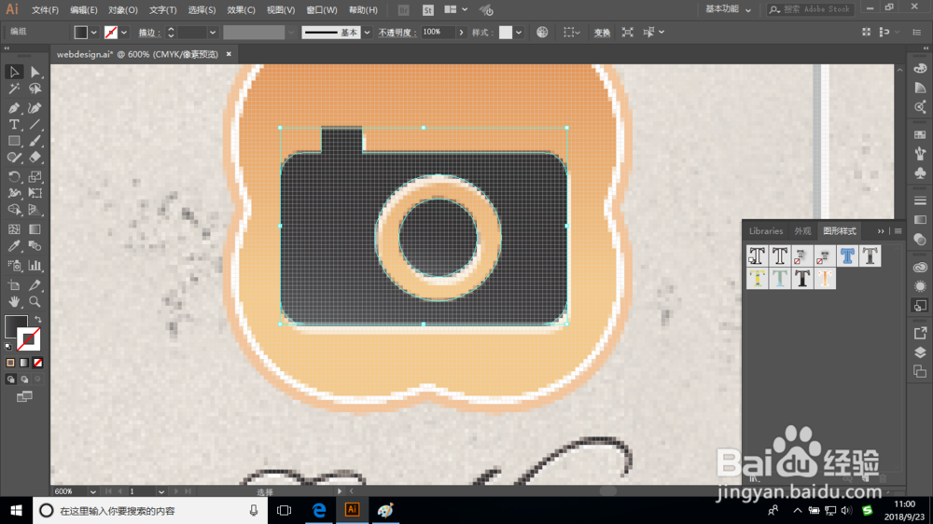Select the Artboard tool
Viewport: 933px width, 524px height.
click(x=14, y=285)
